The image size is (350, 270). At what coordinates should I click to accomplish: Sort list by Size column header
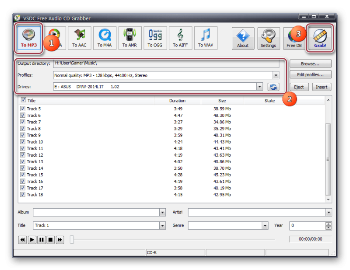(222, 101)
